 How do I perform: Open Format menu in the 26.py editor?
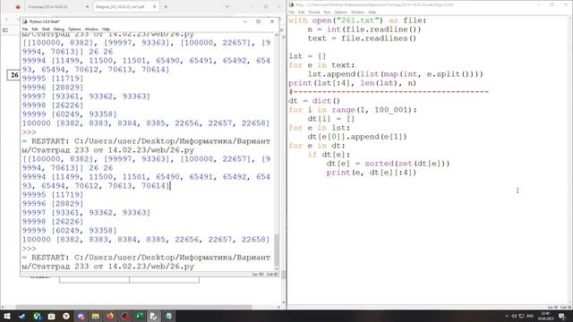[314, 12]
